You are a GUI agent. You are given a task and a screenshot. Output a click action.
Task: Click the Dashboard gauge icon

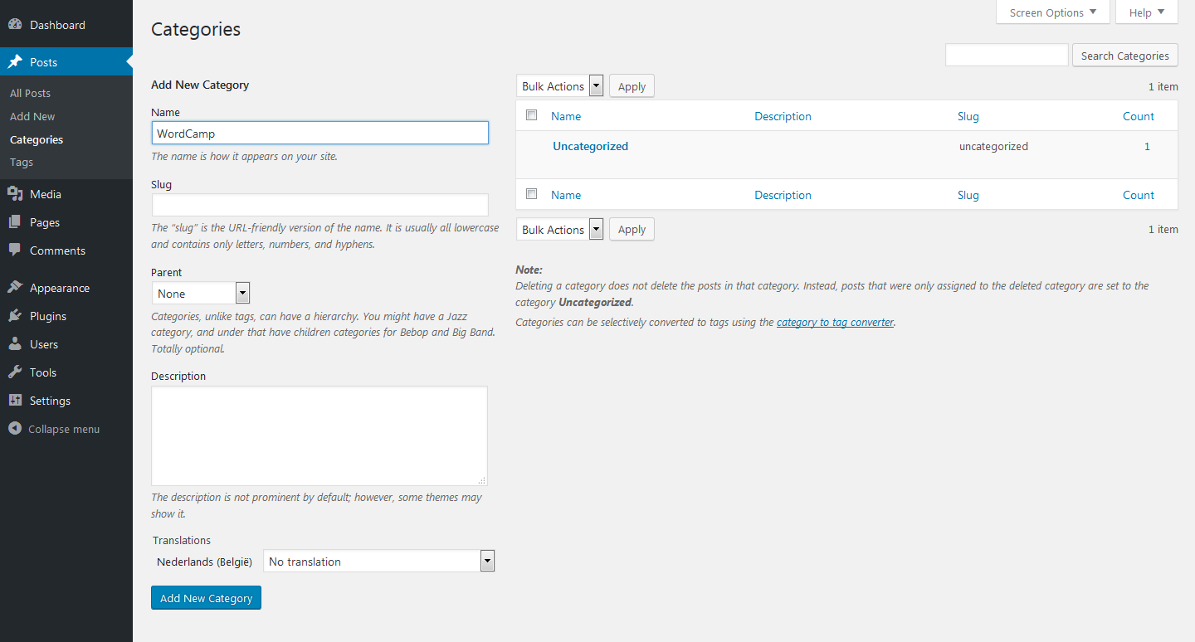15,25
